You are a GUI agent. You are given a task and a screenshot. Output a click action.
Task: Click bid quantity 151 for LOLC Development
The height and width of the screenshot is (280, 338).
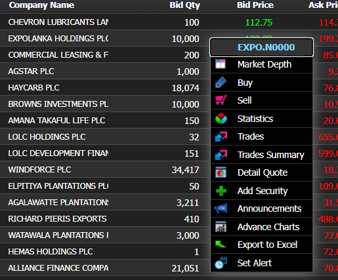(192, 153)
